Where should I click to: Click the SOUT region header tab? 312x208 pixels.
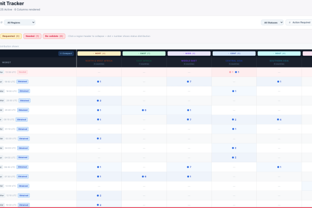279,53
